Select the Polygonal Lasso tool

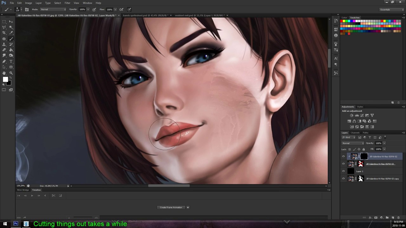tap(4, 27)
